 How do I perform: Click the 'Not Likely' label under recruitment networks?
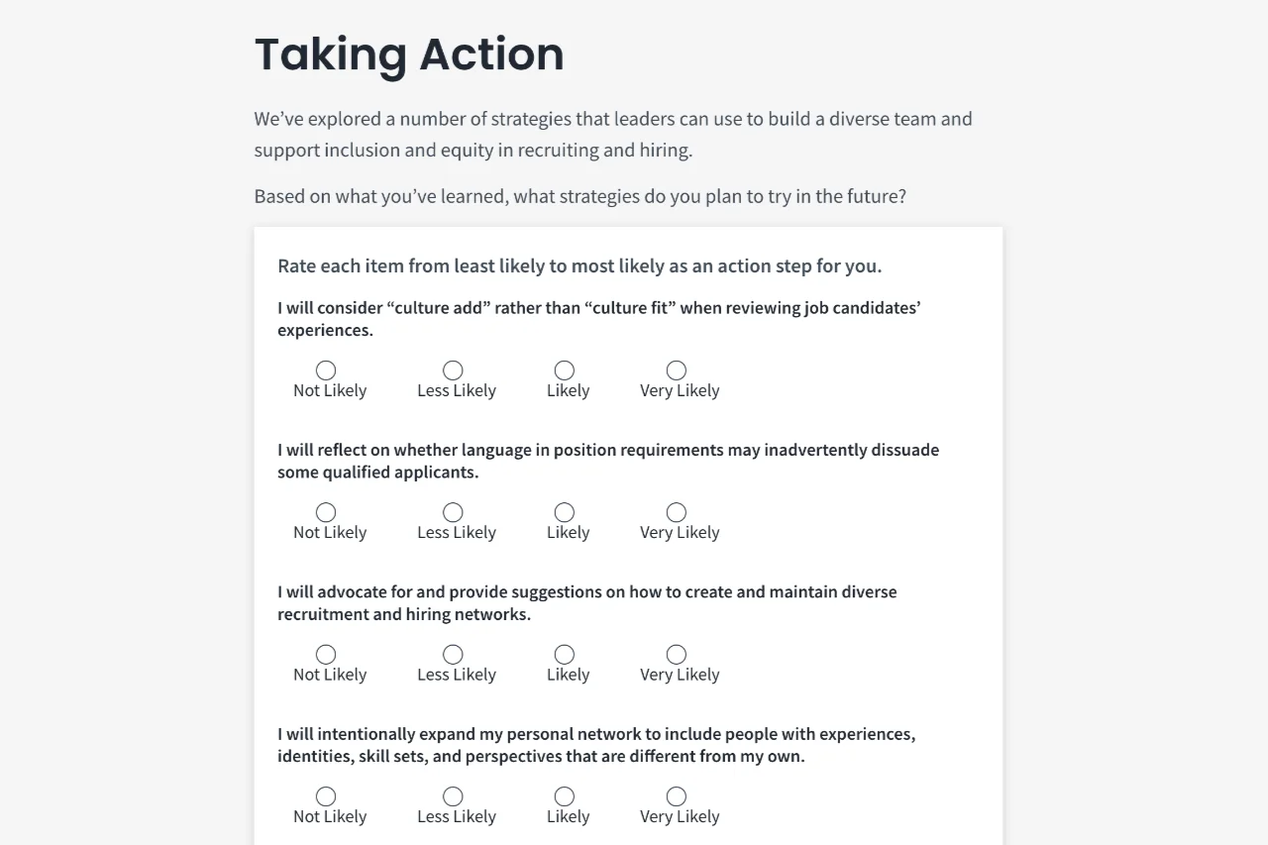click(x=330, y=675)
